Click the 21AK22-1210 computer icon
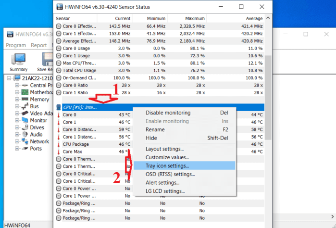Viewport: 336px width, 228px height. pos(17,78)
